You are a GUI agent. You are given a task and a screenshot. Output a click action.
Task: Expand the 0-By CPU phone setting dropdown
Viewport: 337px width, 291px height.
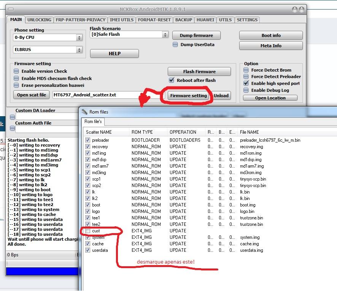[79, 38]
